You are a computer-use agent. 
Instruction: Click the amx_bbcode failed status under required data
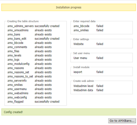100,26
